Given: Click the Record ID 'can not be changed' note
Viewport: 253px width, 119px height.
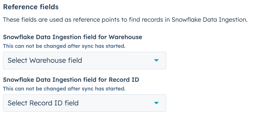Looking at the screenshot, I should [x=64, y=89].
